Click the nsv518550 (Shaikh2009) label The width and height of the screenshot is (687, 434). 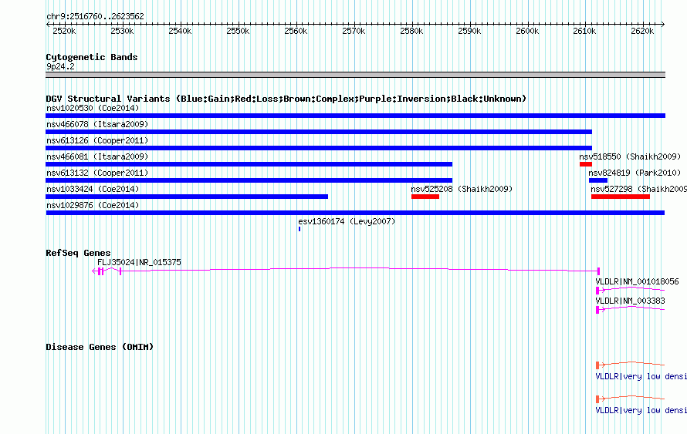click(630, 156)
